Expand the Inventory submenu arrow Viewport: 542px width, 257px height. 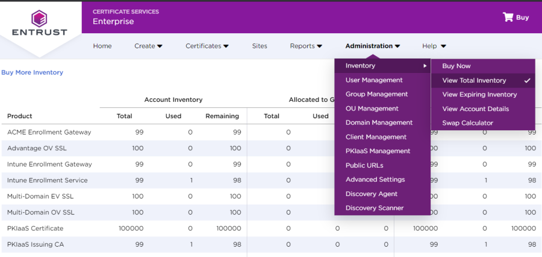coord(425,66)
